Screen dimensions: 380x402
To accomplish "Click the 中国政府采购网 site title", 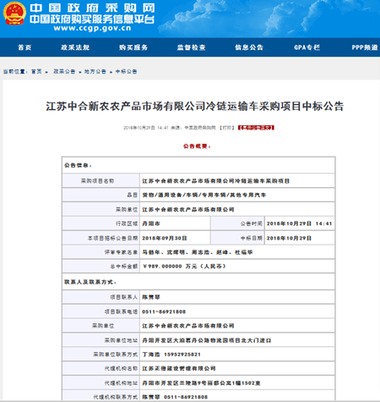I will (92, 8).
